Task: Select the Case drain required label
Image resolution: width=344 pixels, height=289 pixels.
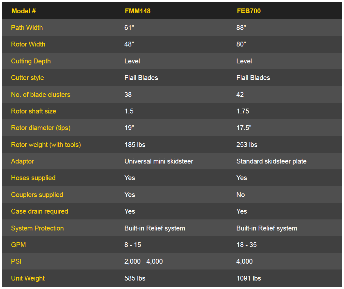Action: (39, 212)
